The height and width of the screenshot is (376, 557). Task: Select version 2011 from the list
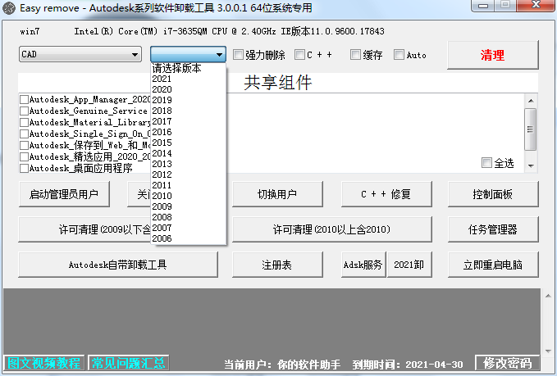[x=189, y=185]
